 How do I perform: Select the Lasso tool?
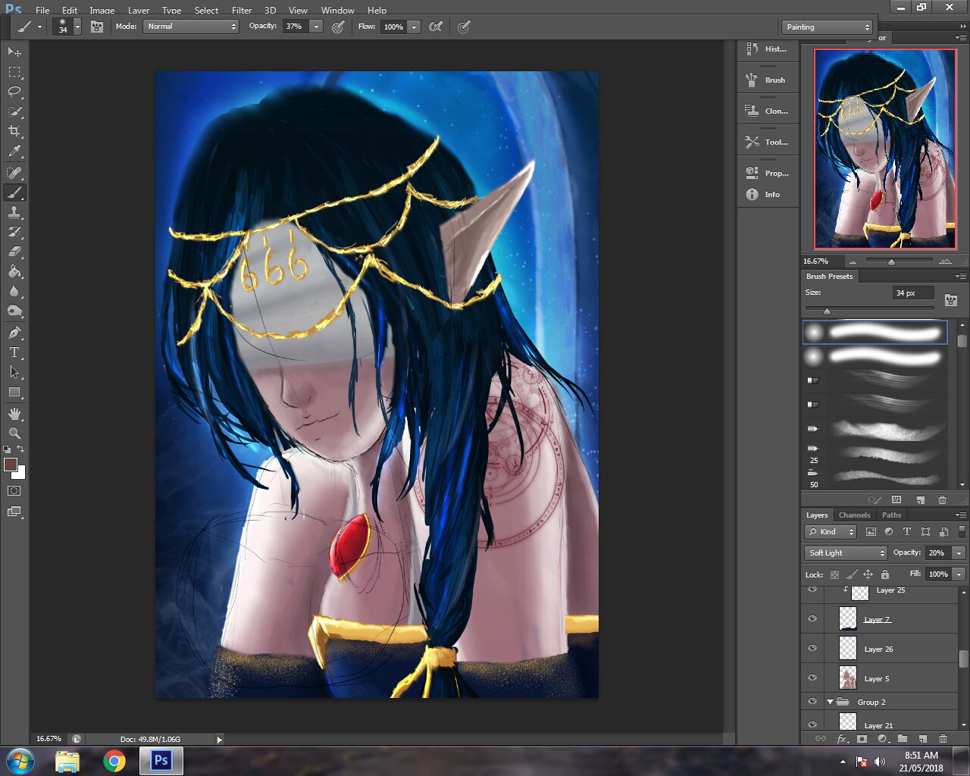[14, 92]
